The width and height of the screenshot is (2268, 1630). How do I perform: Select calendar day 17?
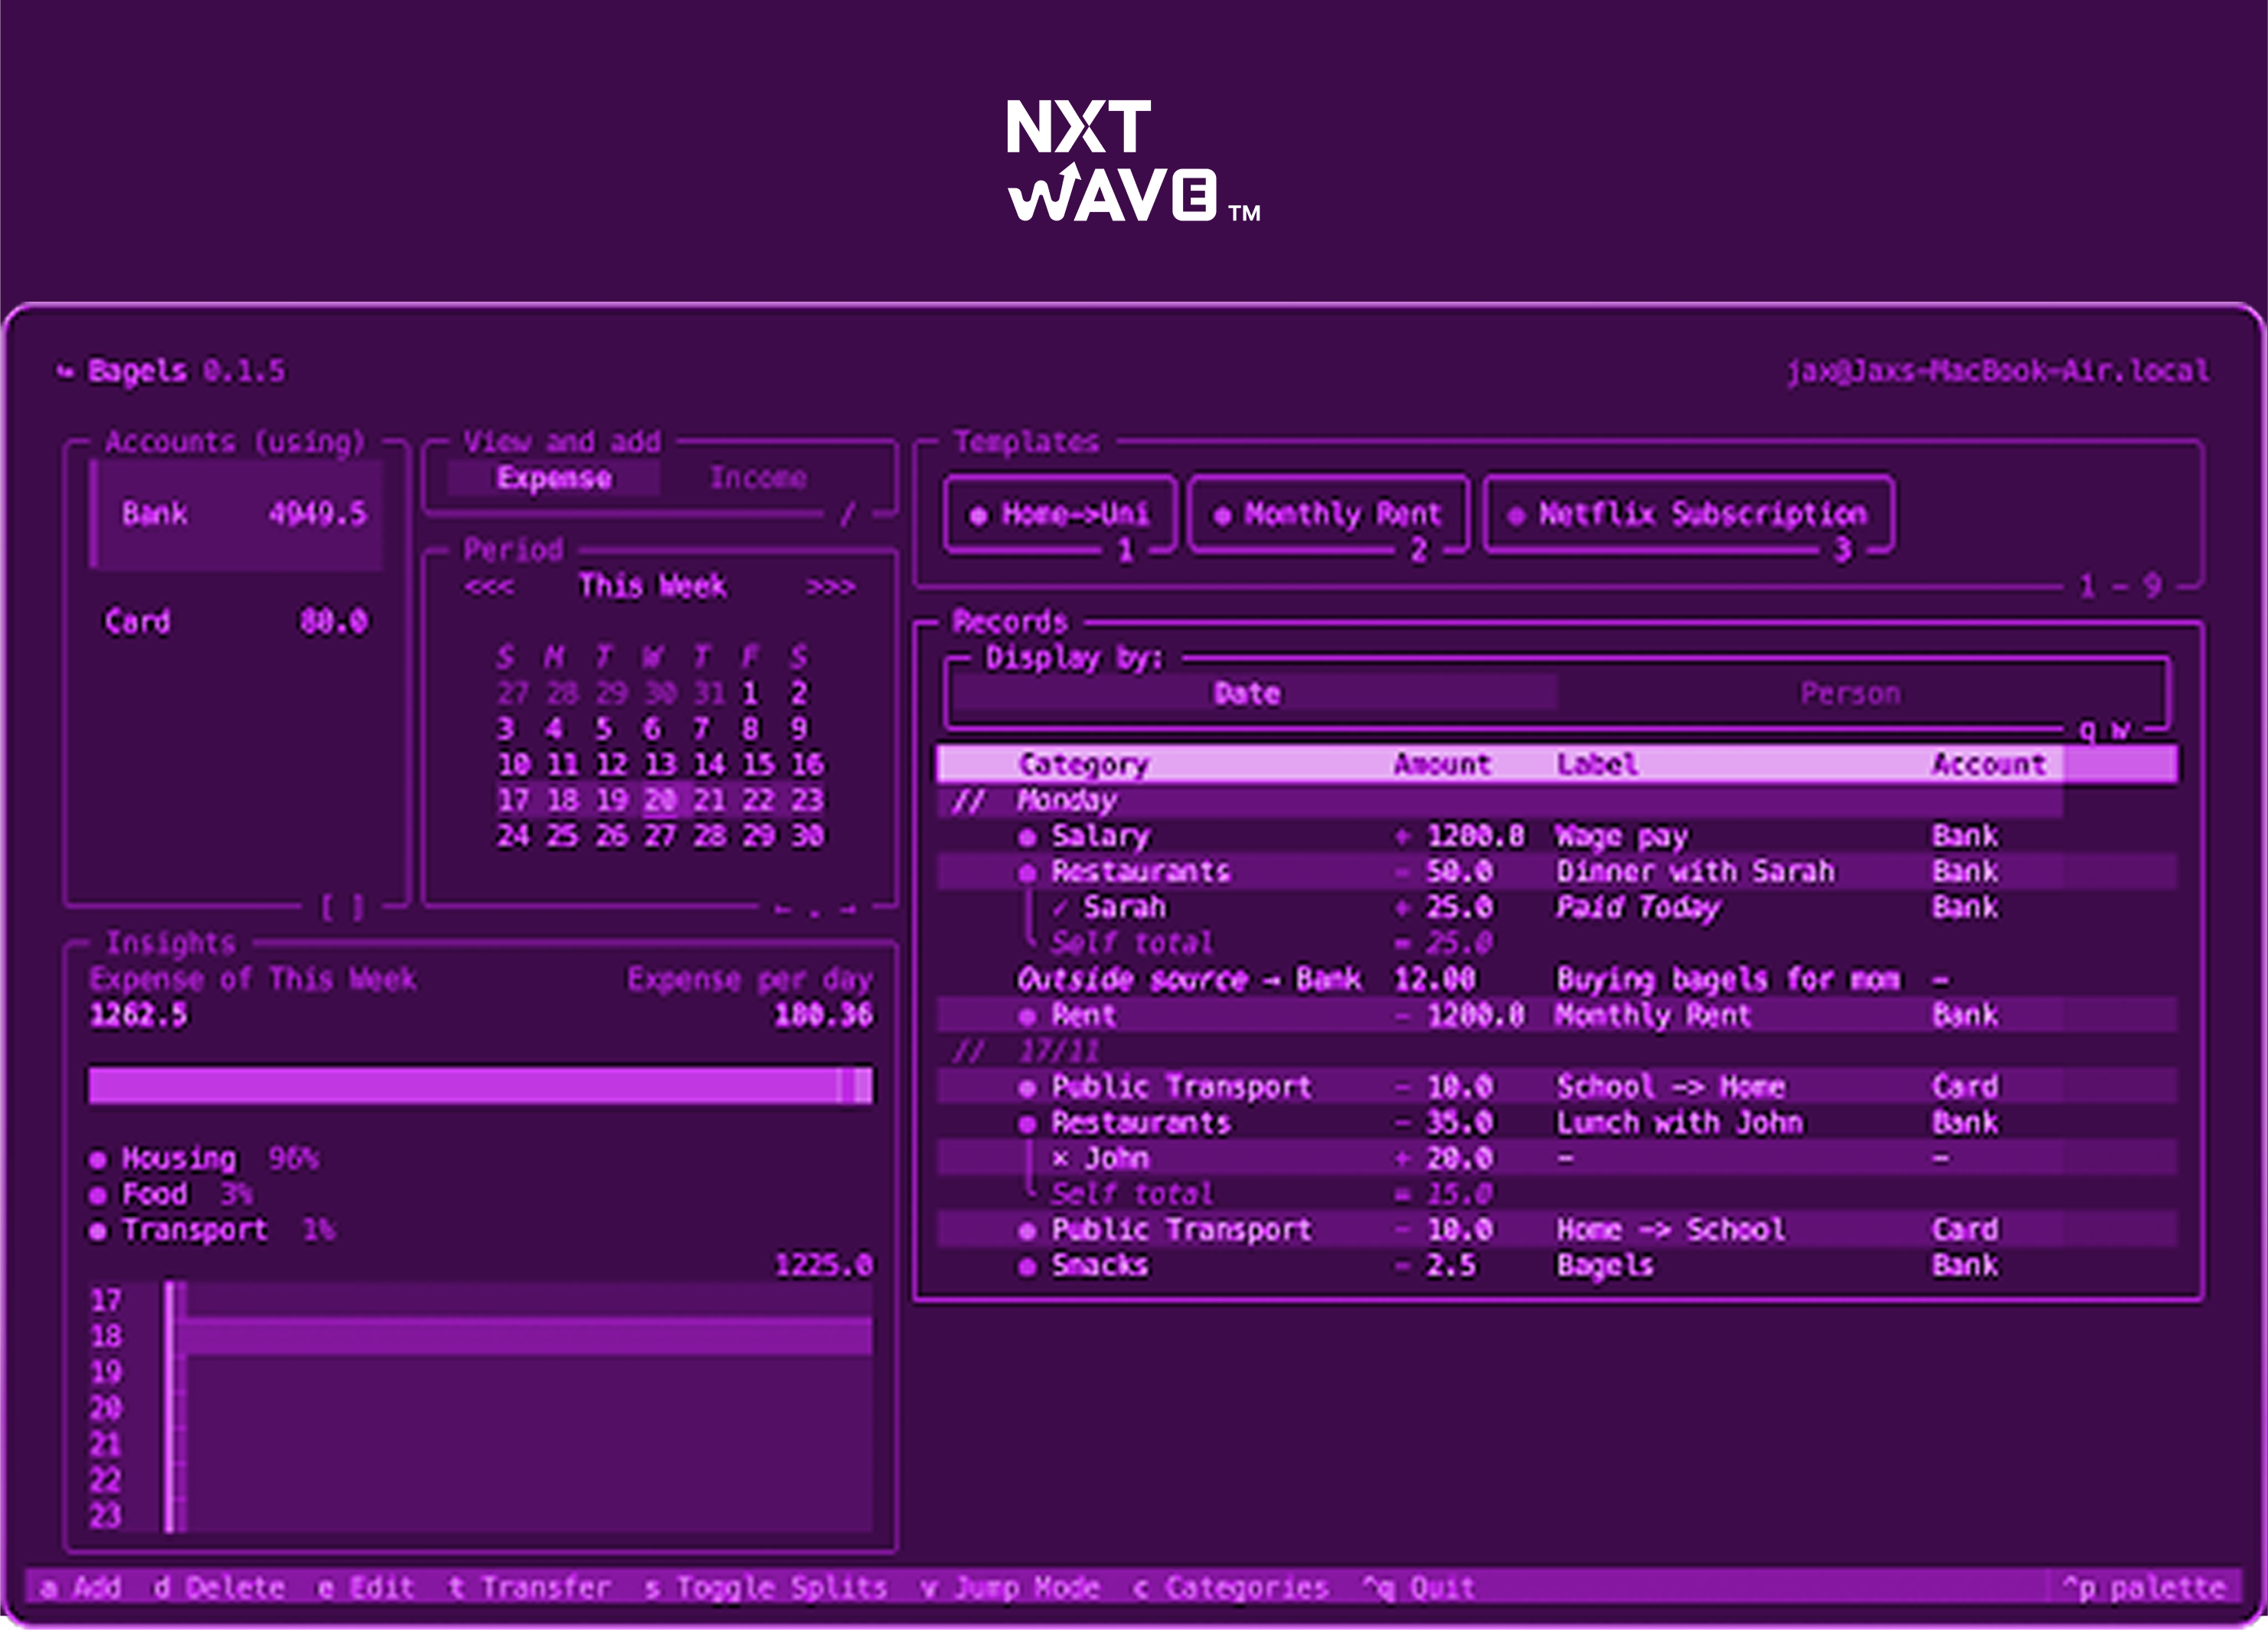pos(513,800)
